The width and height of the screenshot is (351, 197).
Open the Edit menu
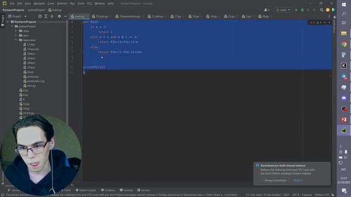(x=20, y=4)
